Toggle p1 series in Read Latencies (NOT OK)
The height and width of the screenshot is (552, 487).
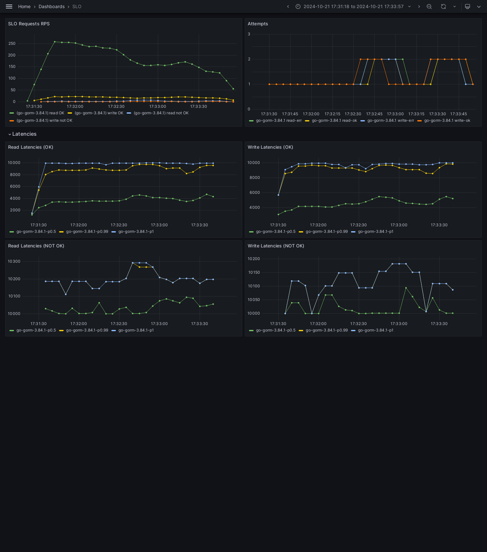pyautogui.click(x=136, y=330)
